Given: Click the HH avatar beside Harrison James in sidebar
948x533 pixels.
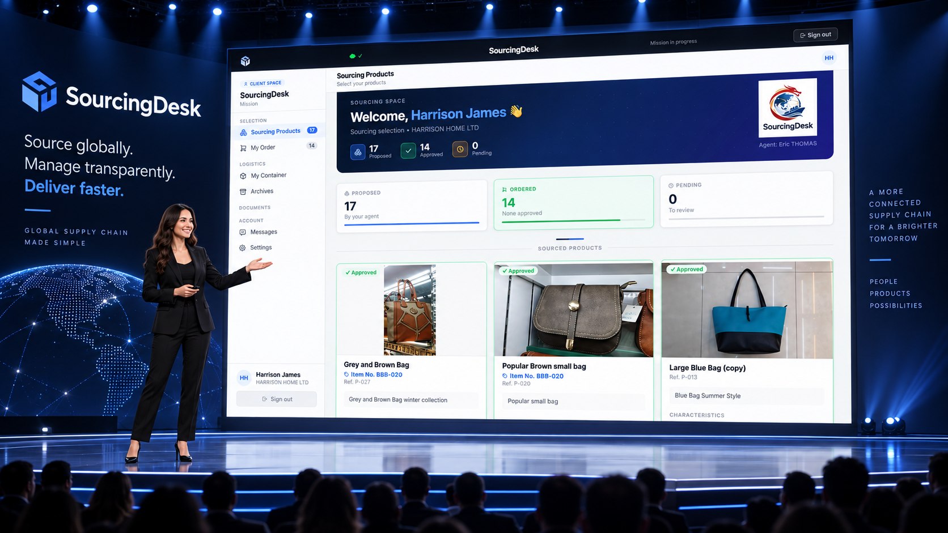Looking at the screenshot, I should (244, 378).
